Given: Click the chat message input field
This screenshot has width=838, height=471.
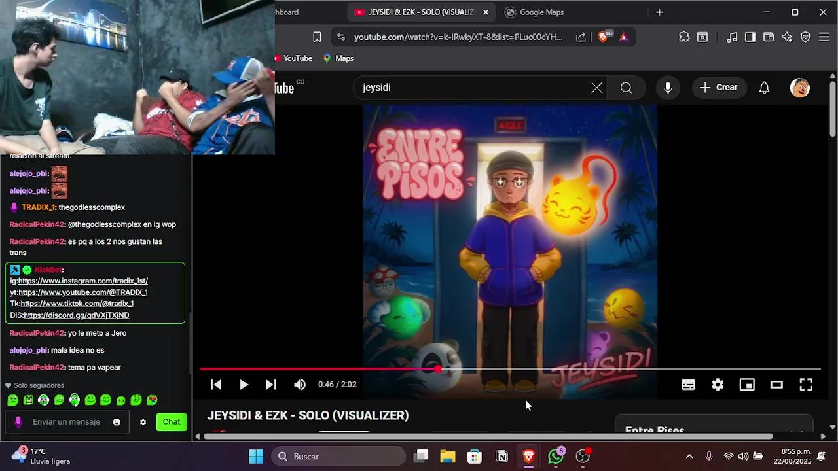Looking at the screenshot, I should tap(67, 422).
